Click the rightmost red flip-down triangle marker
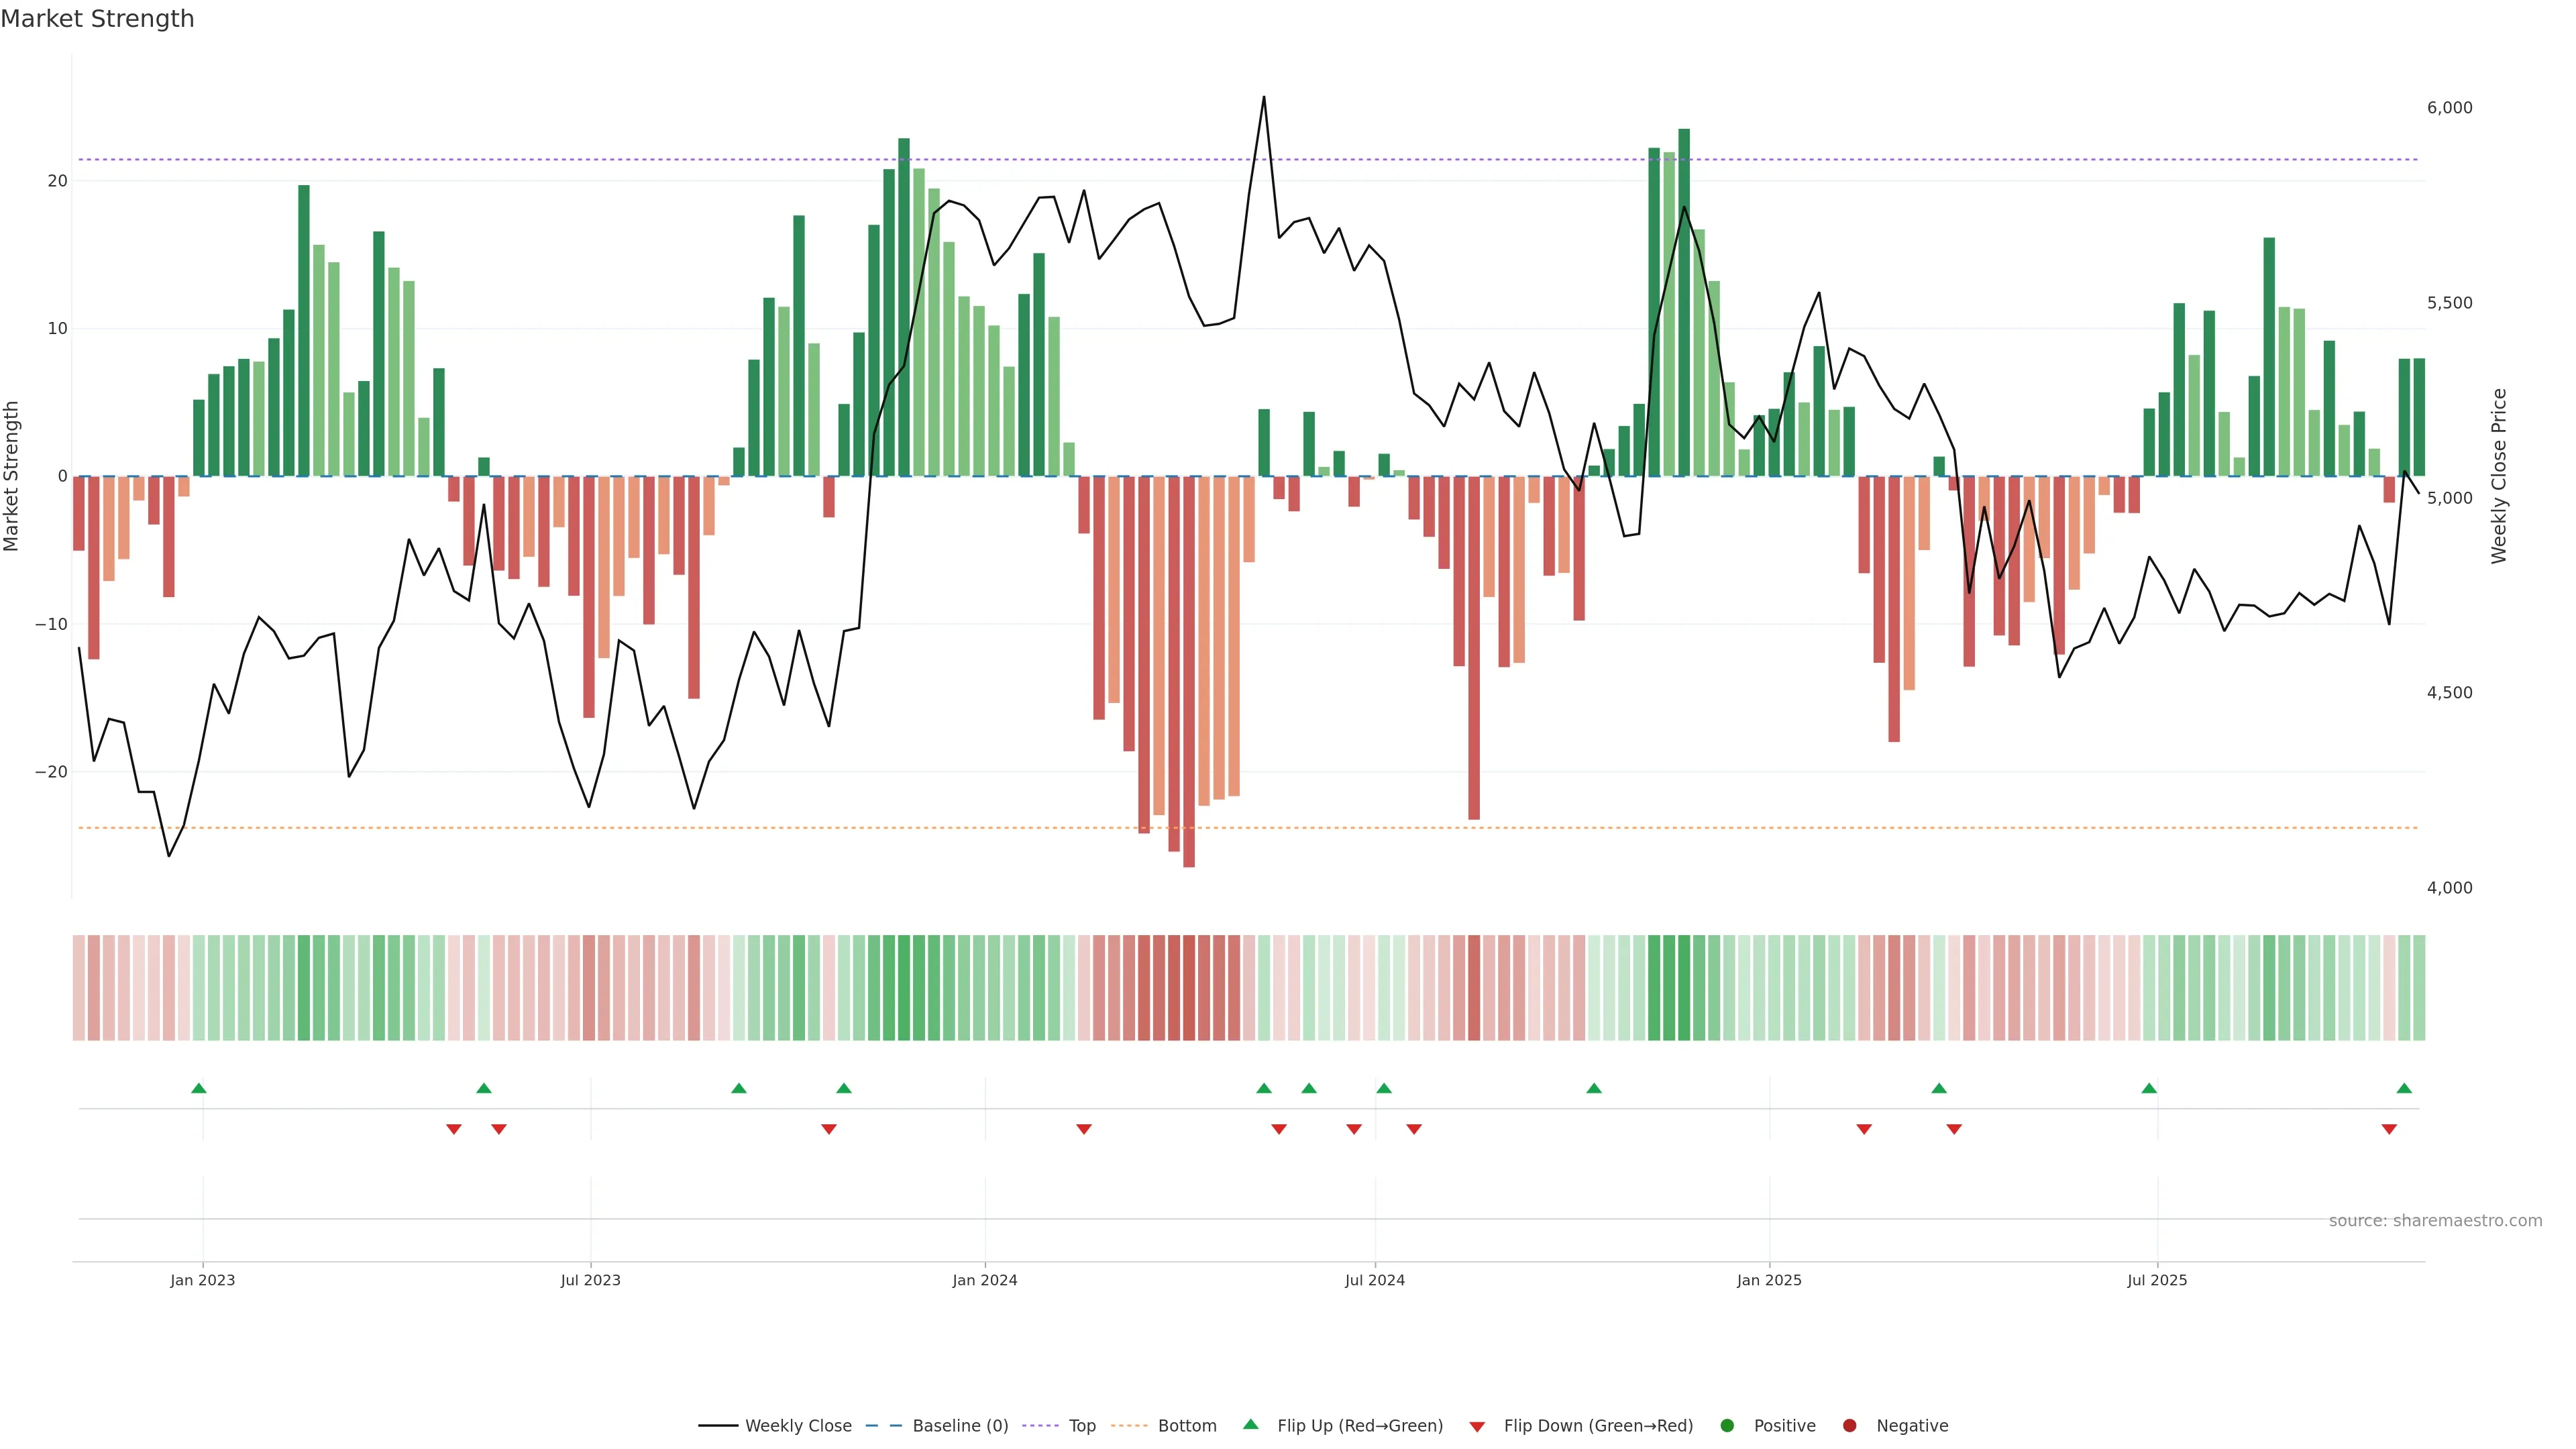 point(2389,1129)
